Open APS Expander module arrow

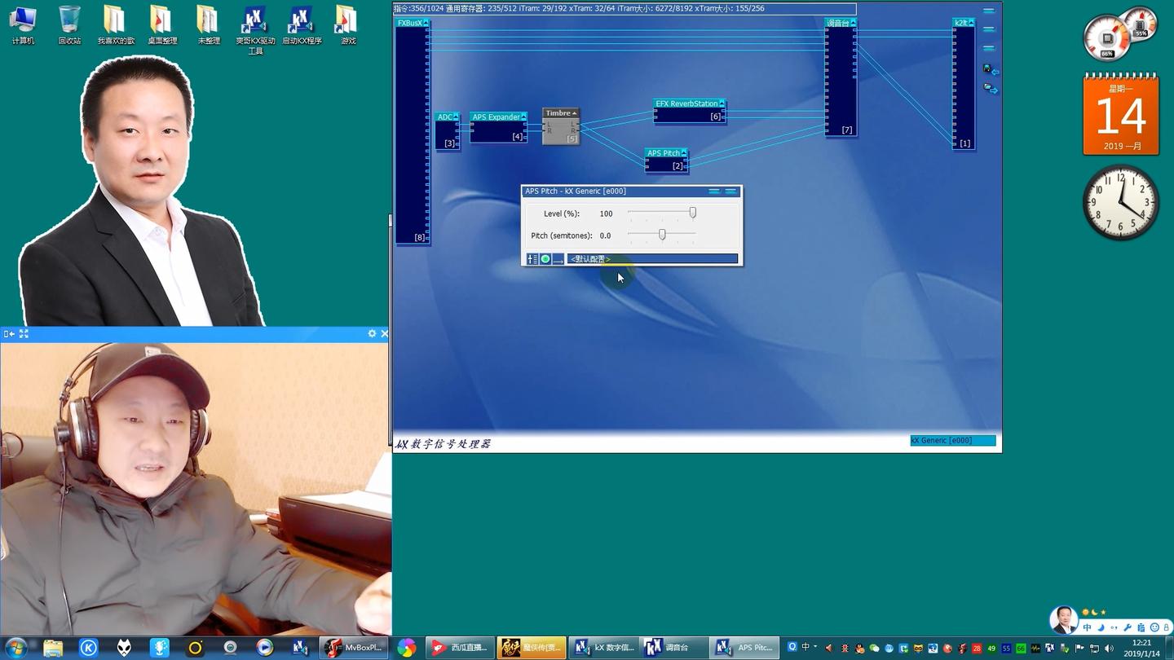tap(523, 117)
